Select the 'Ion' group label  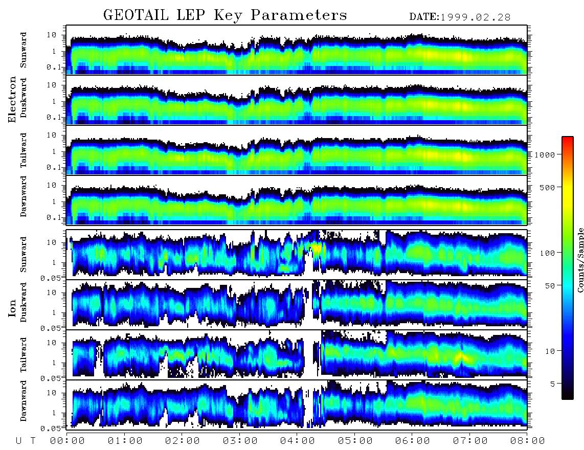coord(12,308)
